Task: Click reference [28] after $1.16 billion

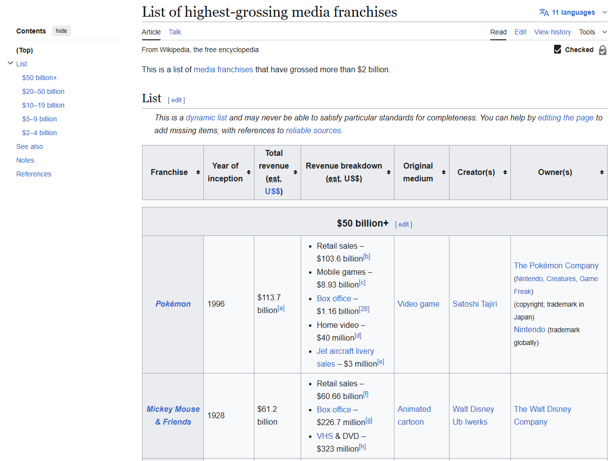Action: coord(364,309)
